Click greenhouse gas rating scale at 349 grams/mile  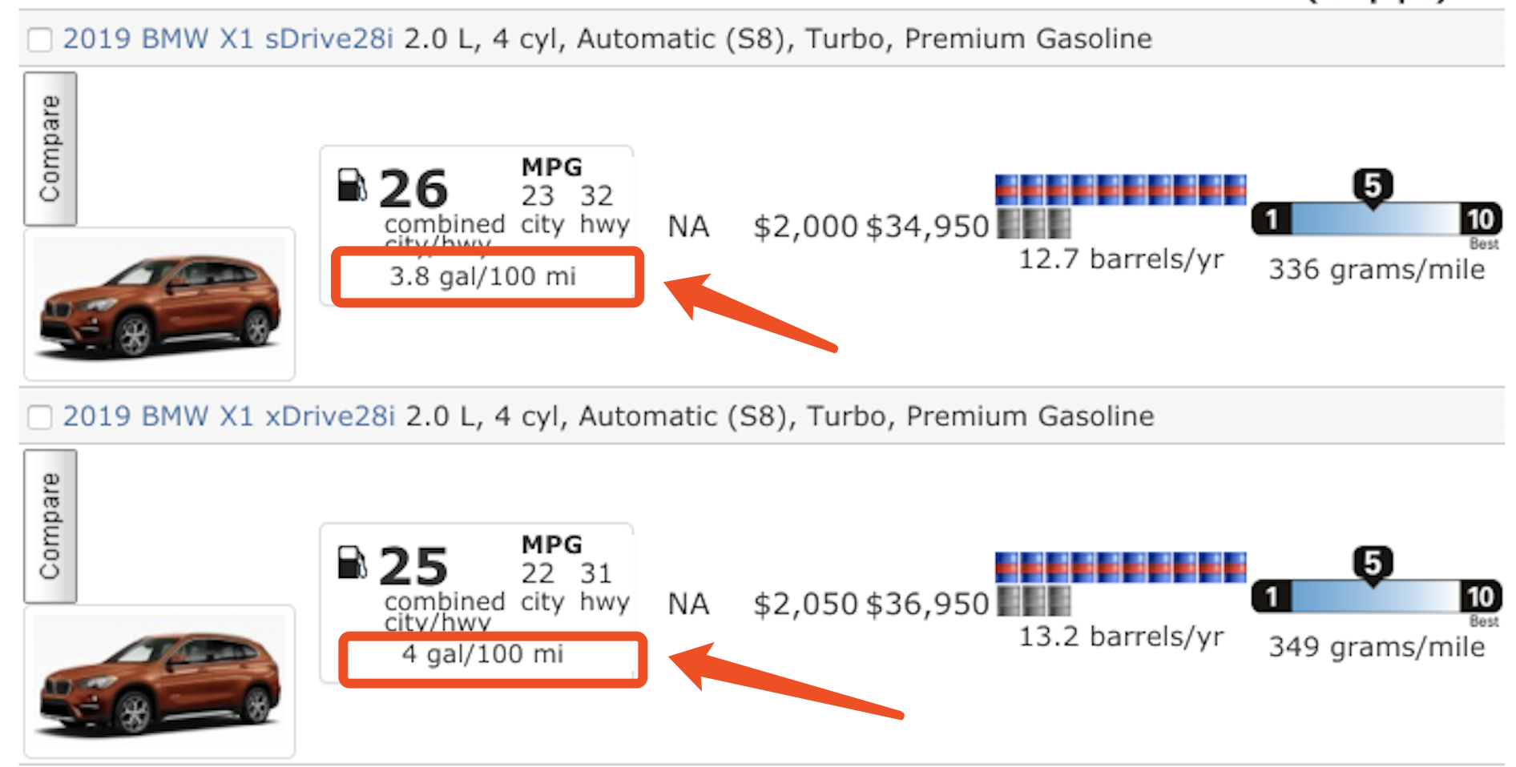[x=1375, y=597]
